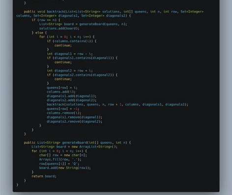Click the 'columns.add(i);' statement
The width and height of the screenshot is (232, 195).
61,92
